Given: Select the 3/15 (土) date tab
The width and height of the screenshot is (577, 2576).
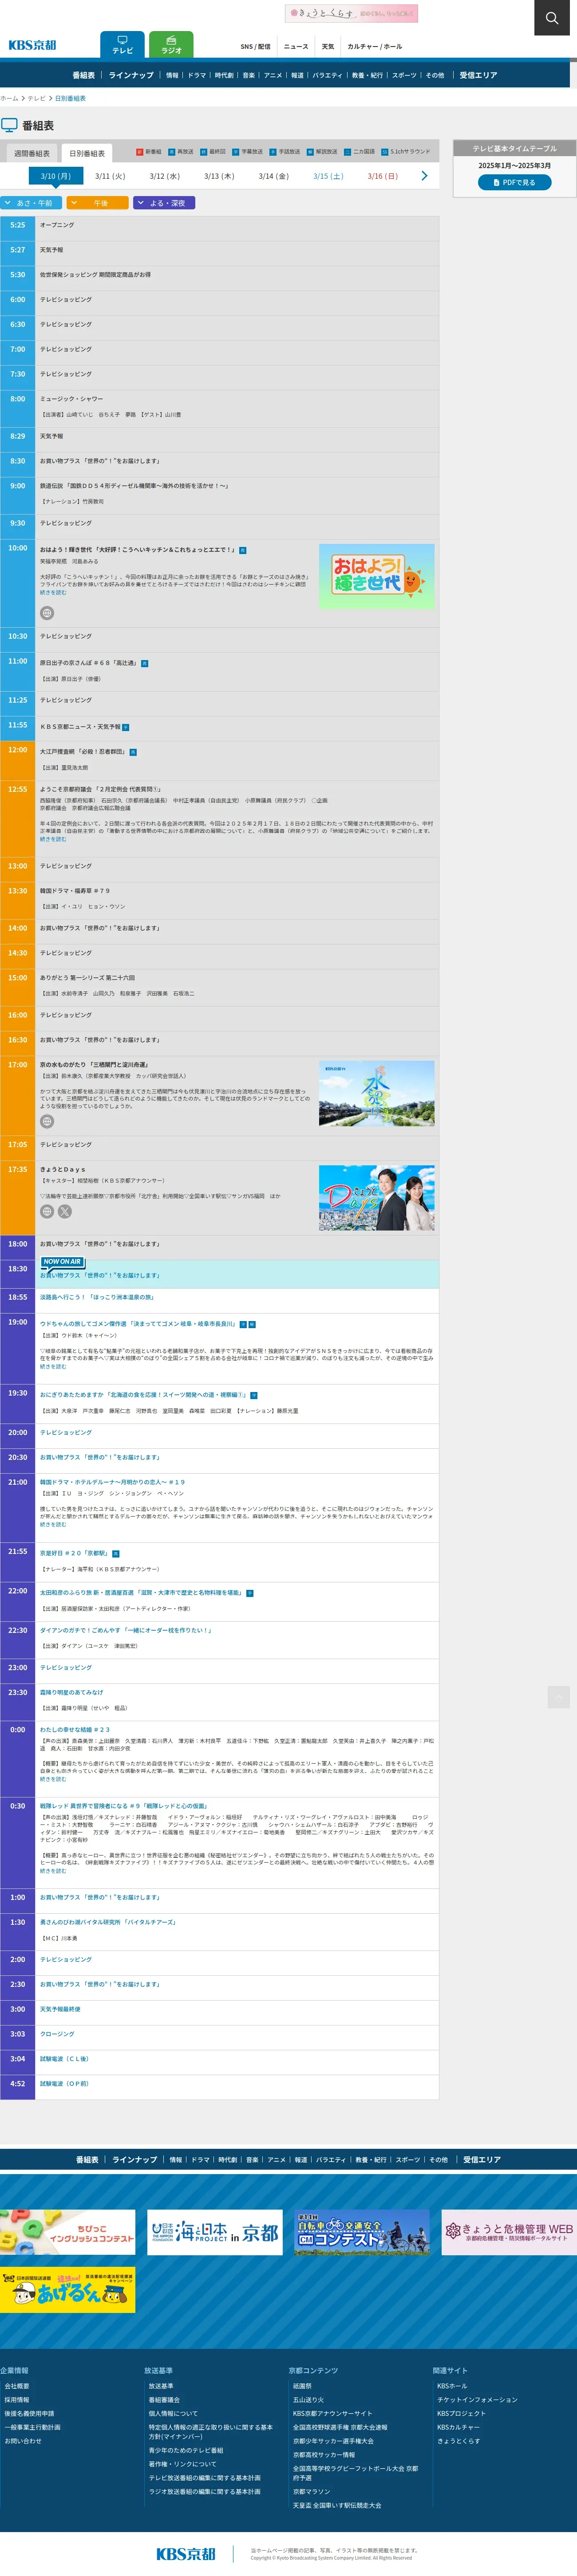Looking at the screenshot, I should click(328, 176).
